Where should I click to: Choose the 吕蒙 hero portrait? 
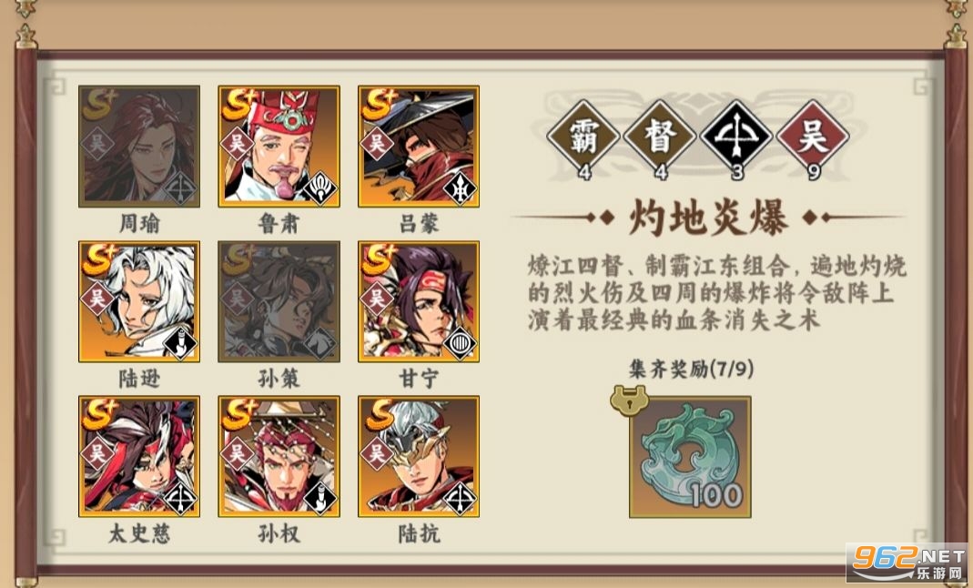419,147
